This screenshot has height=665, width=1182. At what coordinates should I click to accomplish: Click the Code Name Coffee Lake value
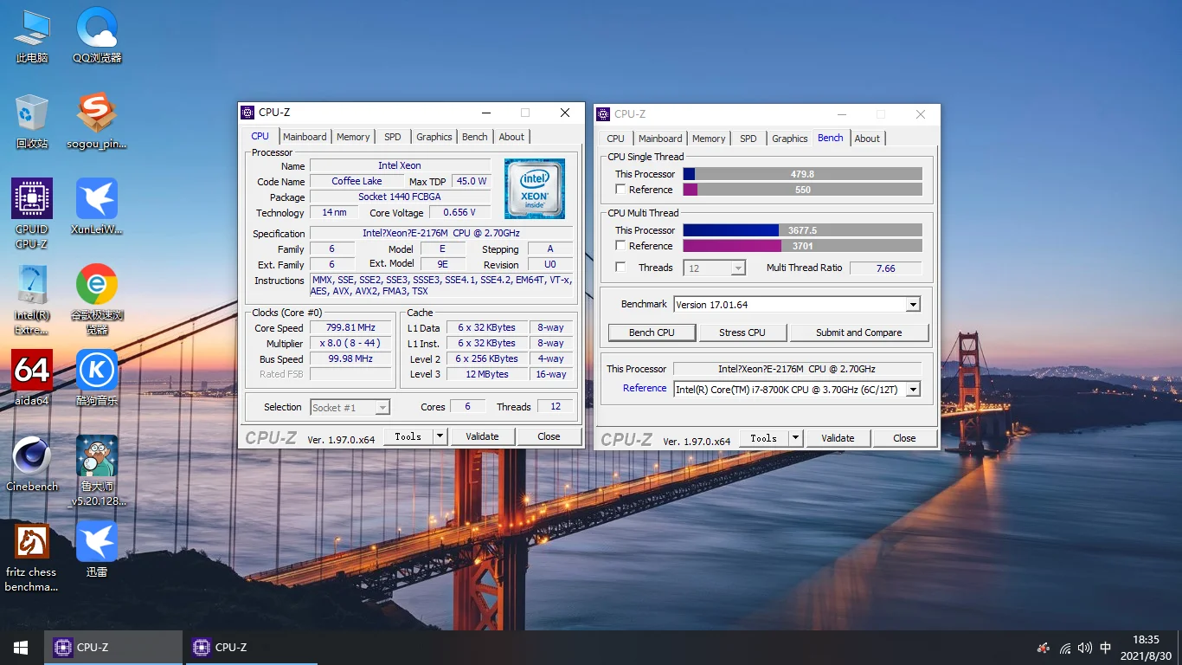click(357, 181)
